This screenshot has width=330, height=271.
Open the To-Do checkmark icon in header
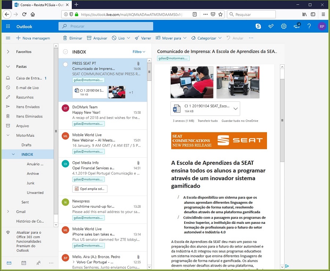point(271,26)
